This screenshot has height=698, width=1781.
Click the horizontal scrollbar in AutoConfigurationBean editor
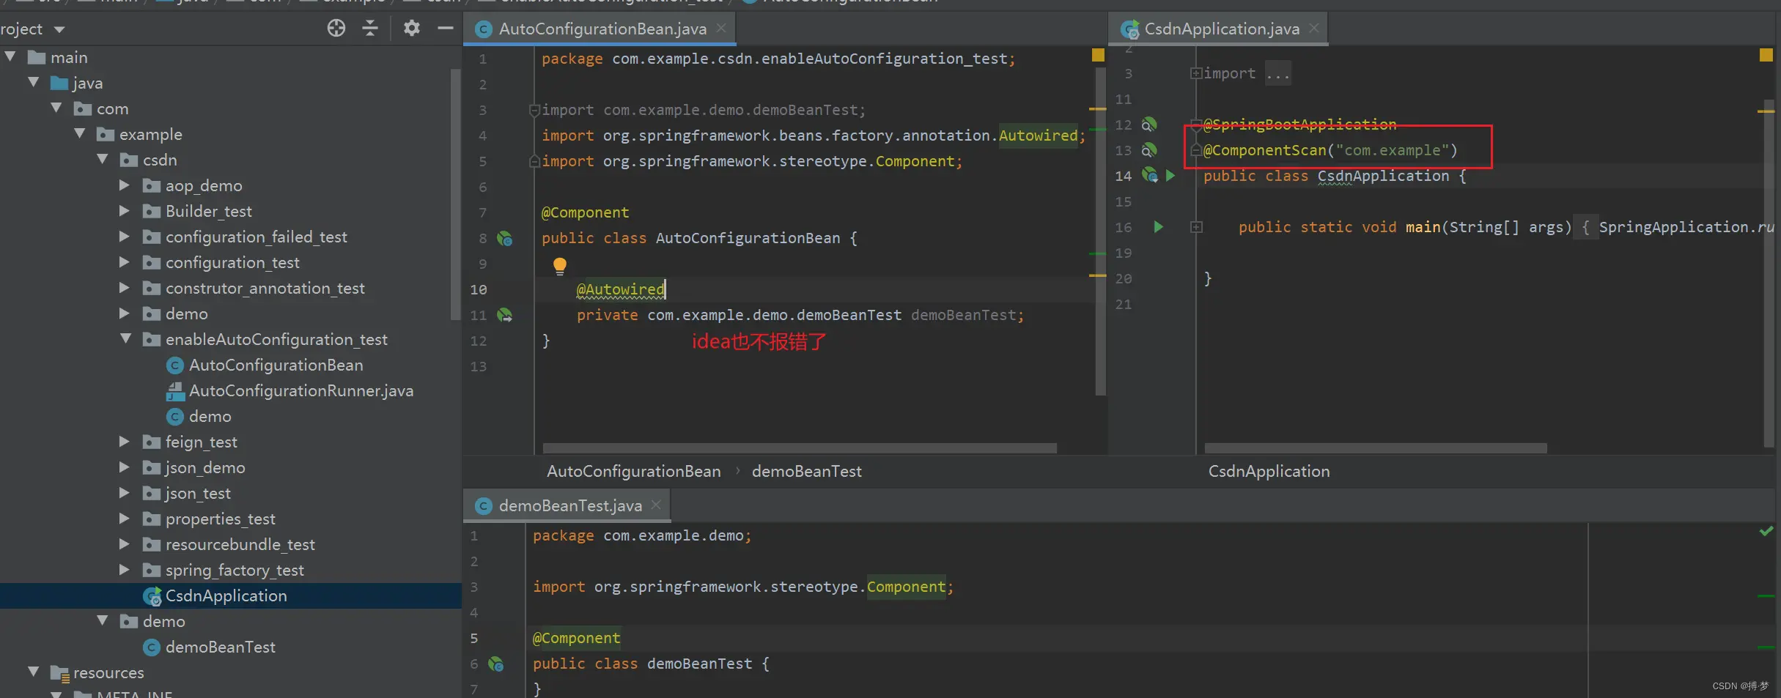point(800,448)
